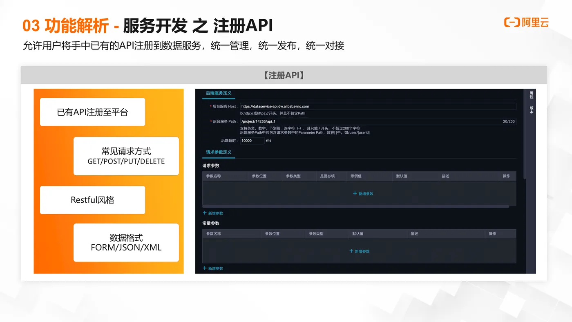Click the 阿里云 logo

click(x=526, y=22)
